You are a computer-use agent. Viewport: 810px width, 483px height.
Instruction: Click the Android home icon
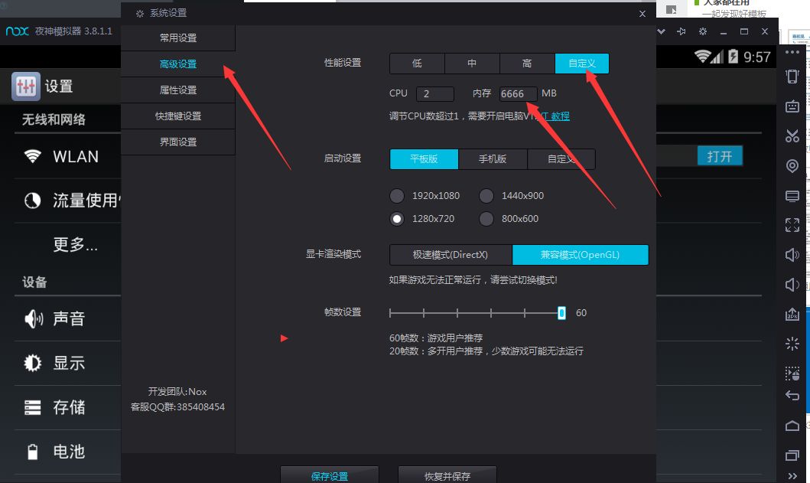click(792, 426)
